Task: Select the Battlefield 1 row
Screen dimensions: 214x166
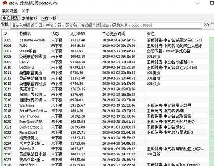Action: tap(105, 164)
